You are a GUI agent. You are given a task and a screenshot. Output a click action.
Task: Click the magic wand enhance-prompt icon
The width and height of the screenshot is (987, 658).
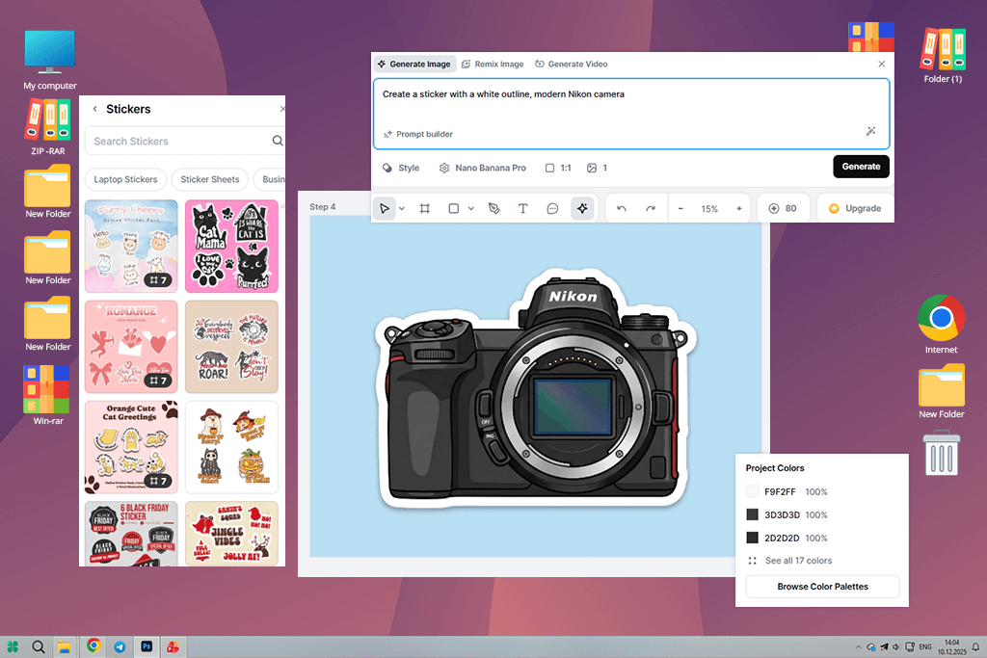coord(870,131)
